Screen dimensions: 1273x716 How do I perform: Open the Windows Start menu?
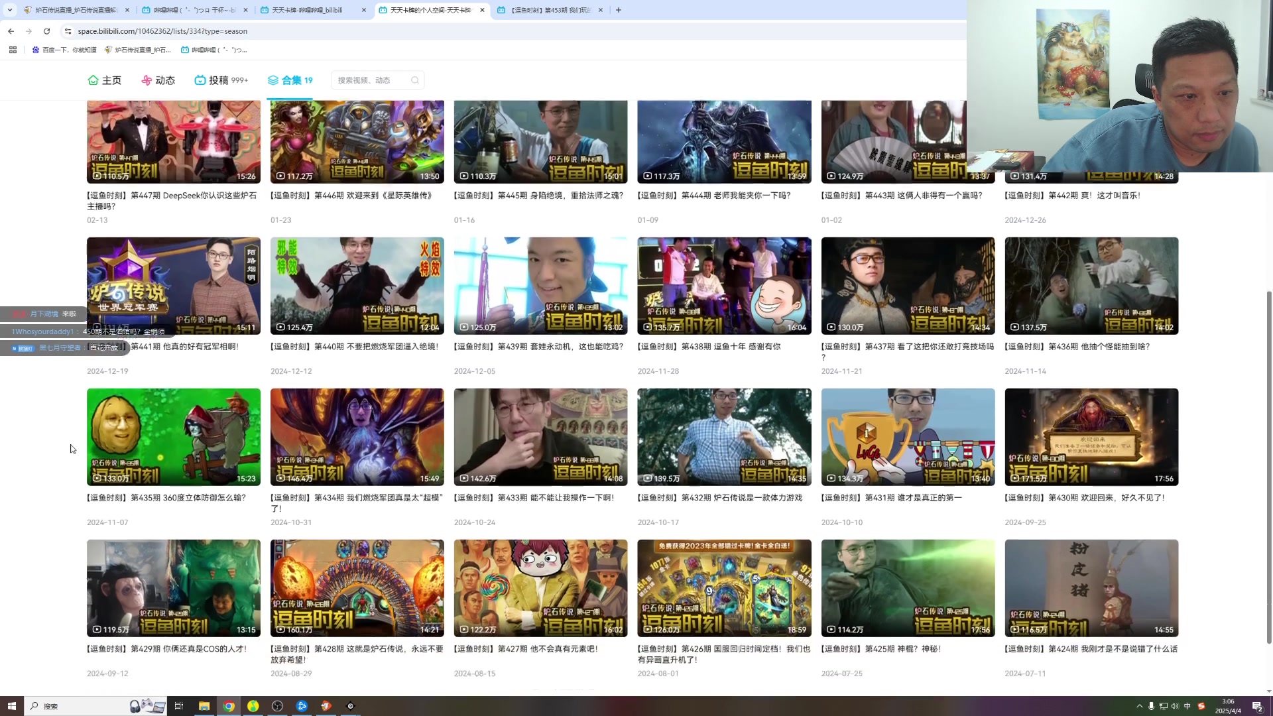[x=11, y=706]
